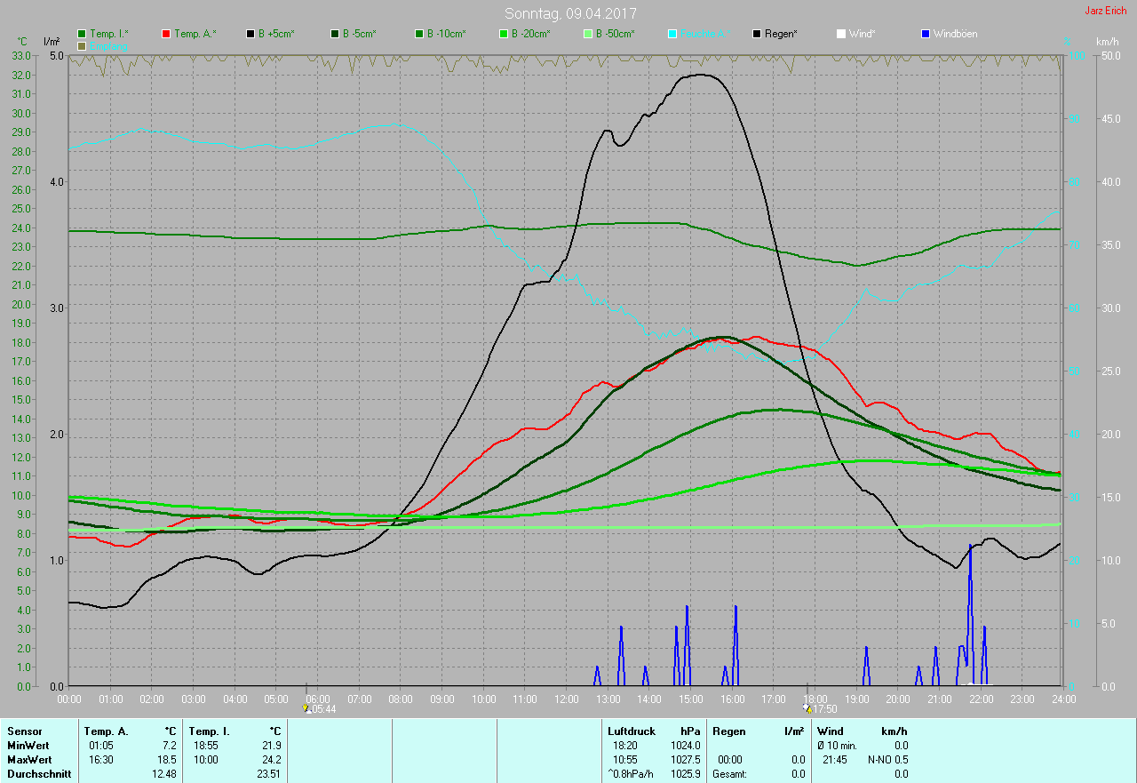Select the B -5cm* legend label

point(360,34)
